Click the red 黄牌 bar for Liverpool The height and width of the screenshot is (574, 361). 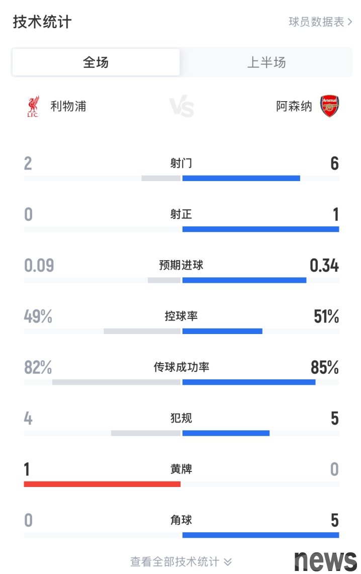(x=102, y=484)
